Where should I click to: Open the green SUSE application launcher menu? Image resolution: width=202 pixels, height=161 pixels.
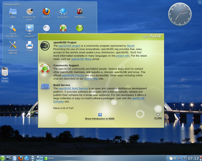click(x=3, y=158)
